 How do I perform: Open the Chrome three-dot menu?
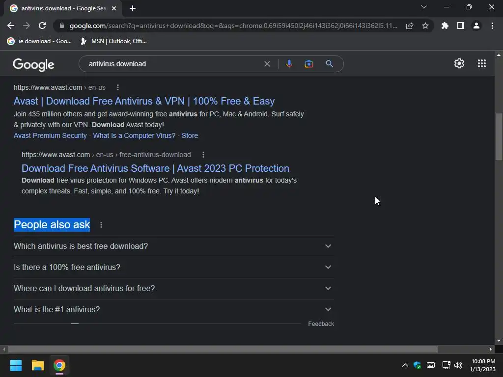pyautogui.click(x=492, y=26)
